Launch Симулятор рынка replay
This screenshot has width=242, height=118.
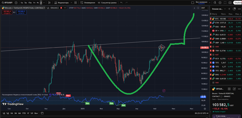pyautogui.click(x=107, y=3)
